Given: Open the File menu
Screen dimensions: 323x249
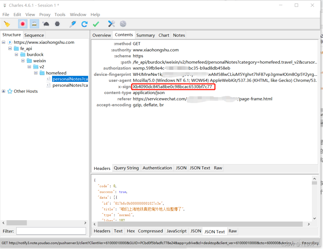Looking at the screenshot, I should [x=6, y=14].
